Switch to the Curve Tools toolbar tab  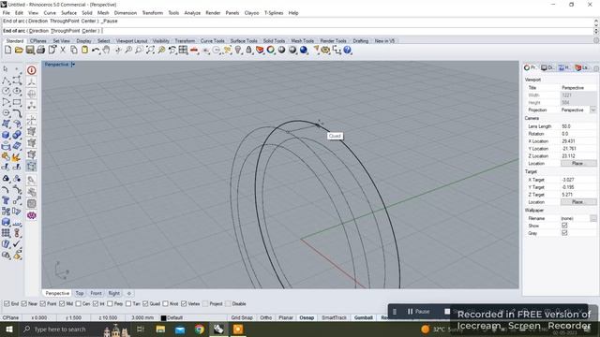click(213, 41)
